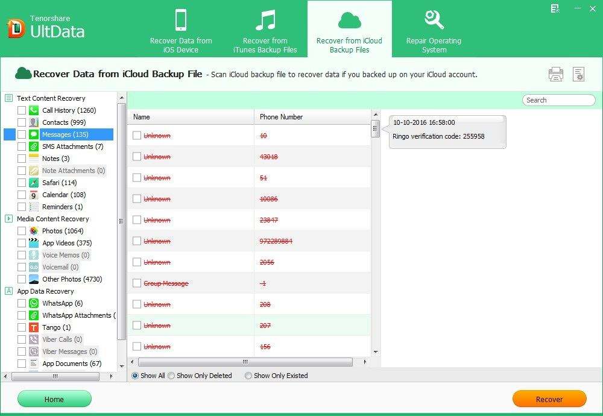Click the Notes icon in sidebar

[x=34, y=159]
